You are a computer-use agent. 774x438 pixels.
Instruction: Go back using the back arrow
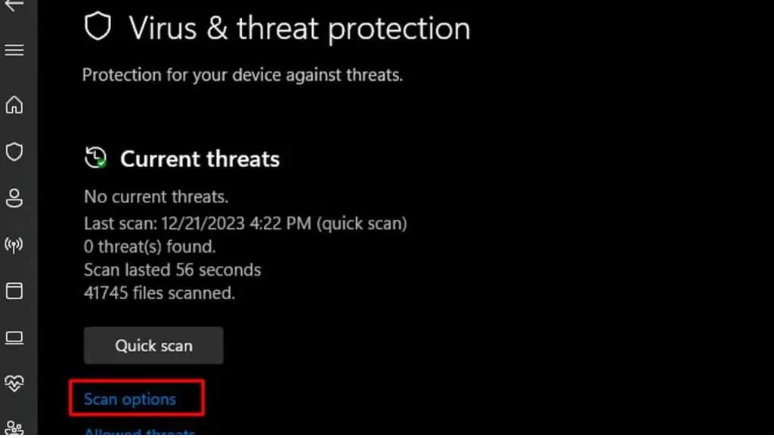[x=14, y=5]
